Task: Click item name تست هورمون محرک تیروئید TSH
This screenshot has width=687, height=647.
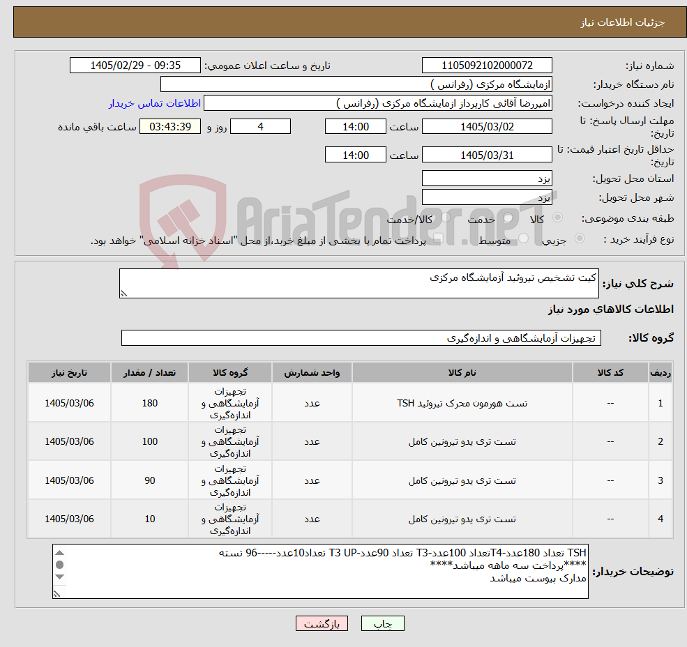Action: pyautogui.click(x=462, y=403)
